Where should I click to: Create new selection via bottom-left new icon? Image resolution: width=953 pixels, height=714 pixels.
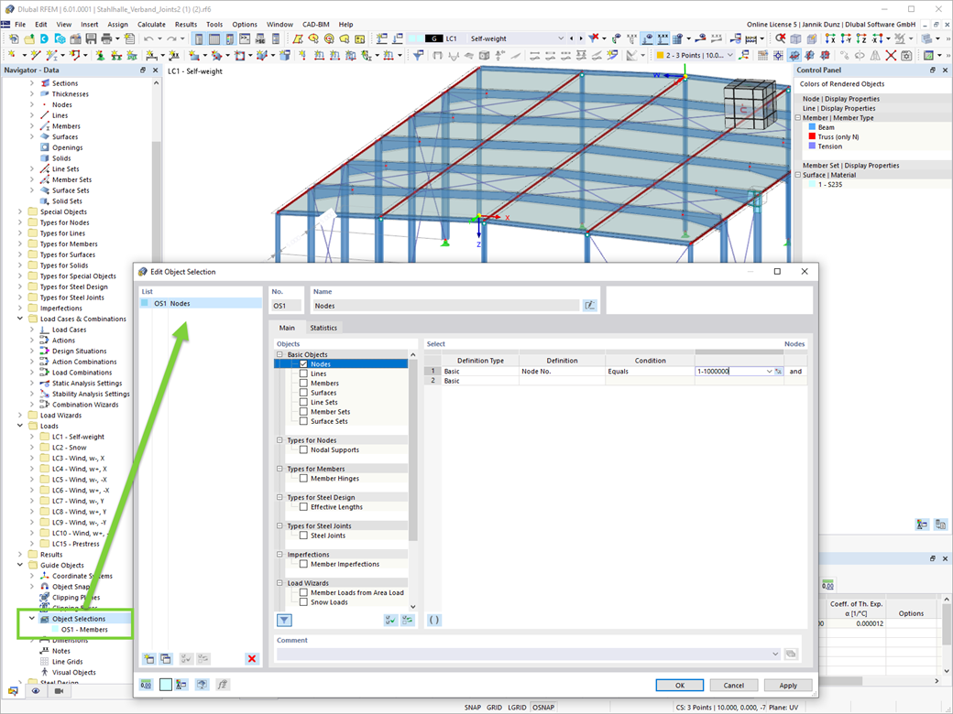click(x=148, y=658)
